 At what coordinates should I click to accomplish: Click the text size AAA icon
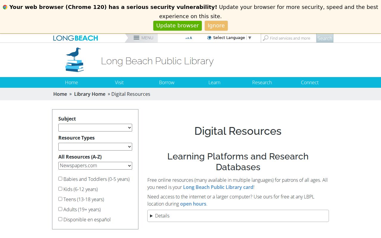[189, 38]
